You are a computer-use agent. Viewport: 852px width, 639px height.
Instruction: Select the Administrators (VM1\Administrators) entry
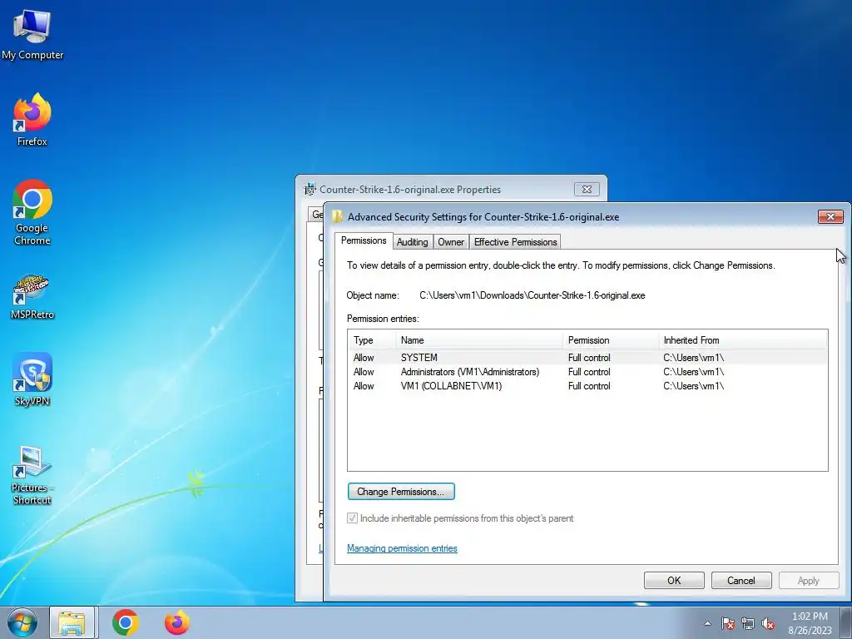click(x=587, y=372)
